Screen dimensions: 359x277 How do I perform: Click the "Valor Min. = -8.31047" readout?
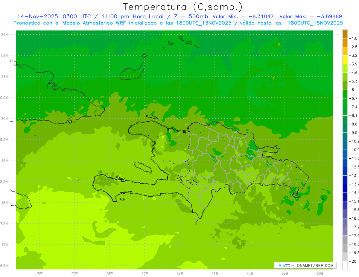pyautogui.click(x=243, y=16)
